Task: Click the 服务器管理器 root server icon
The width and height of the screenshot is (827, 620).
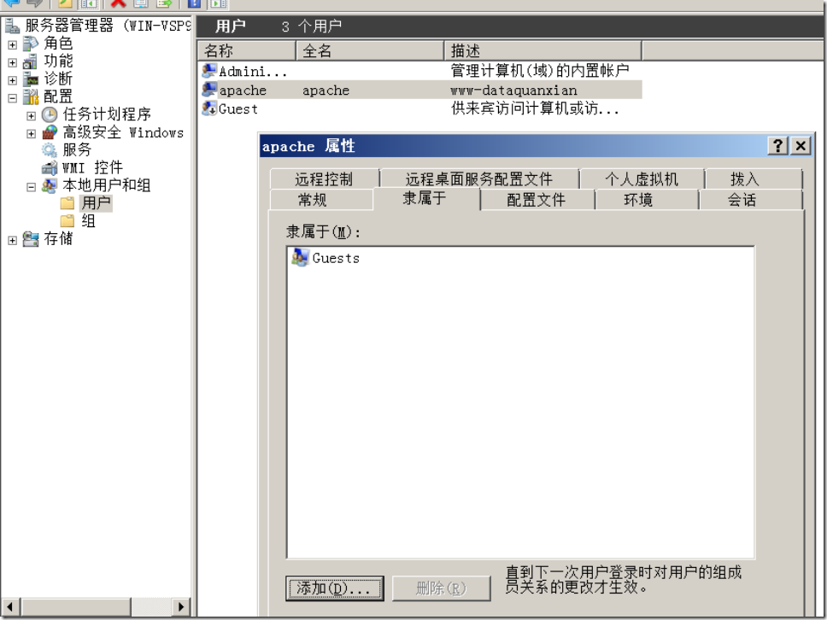Action: pos(12,26)
